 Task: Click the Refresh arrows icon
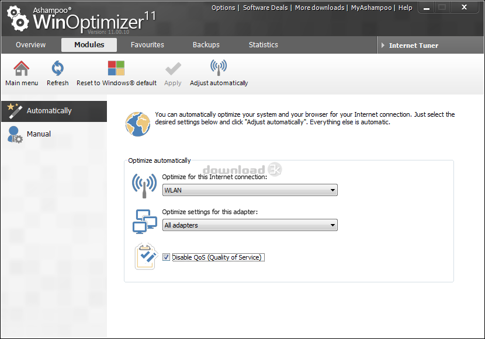pos(57,68)
